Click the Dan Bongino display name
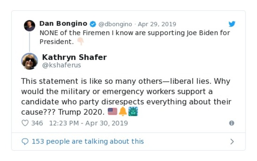The width and height of the screenshot is (257, 161). point(63,24)
